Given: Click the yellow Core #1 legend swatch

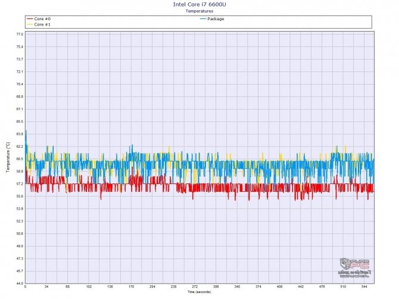Looking at the screenshot, I should pos(30,24).
